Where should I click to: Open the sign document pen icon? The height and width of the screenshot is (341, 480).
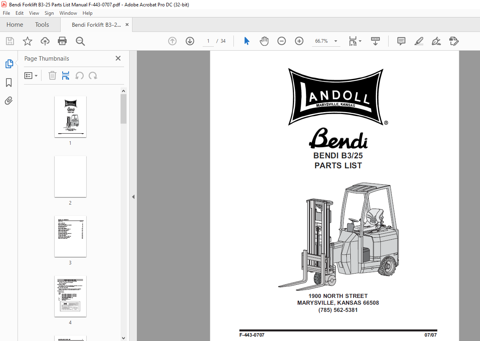tap(436, 41)
